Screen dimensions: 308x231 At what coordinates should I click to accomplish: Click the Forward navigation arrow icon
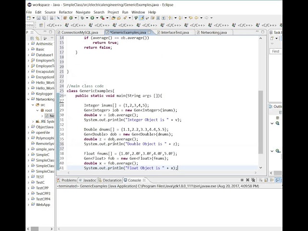(x=206, y=18)
